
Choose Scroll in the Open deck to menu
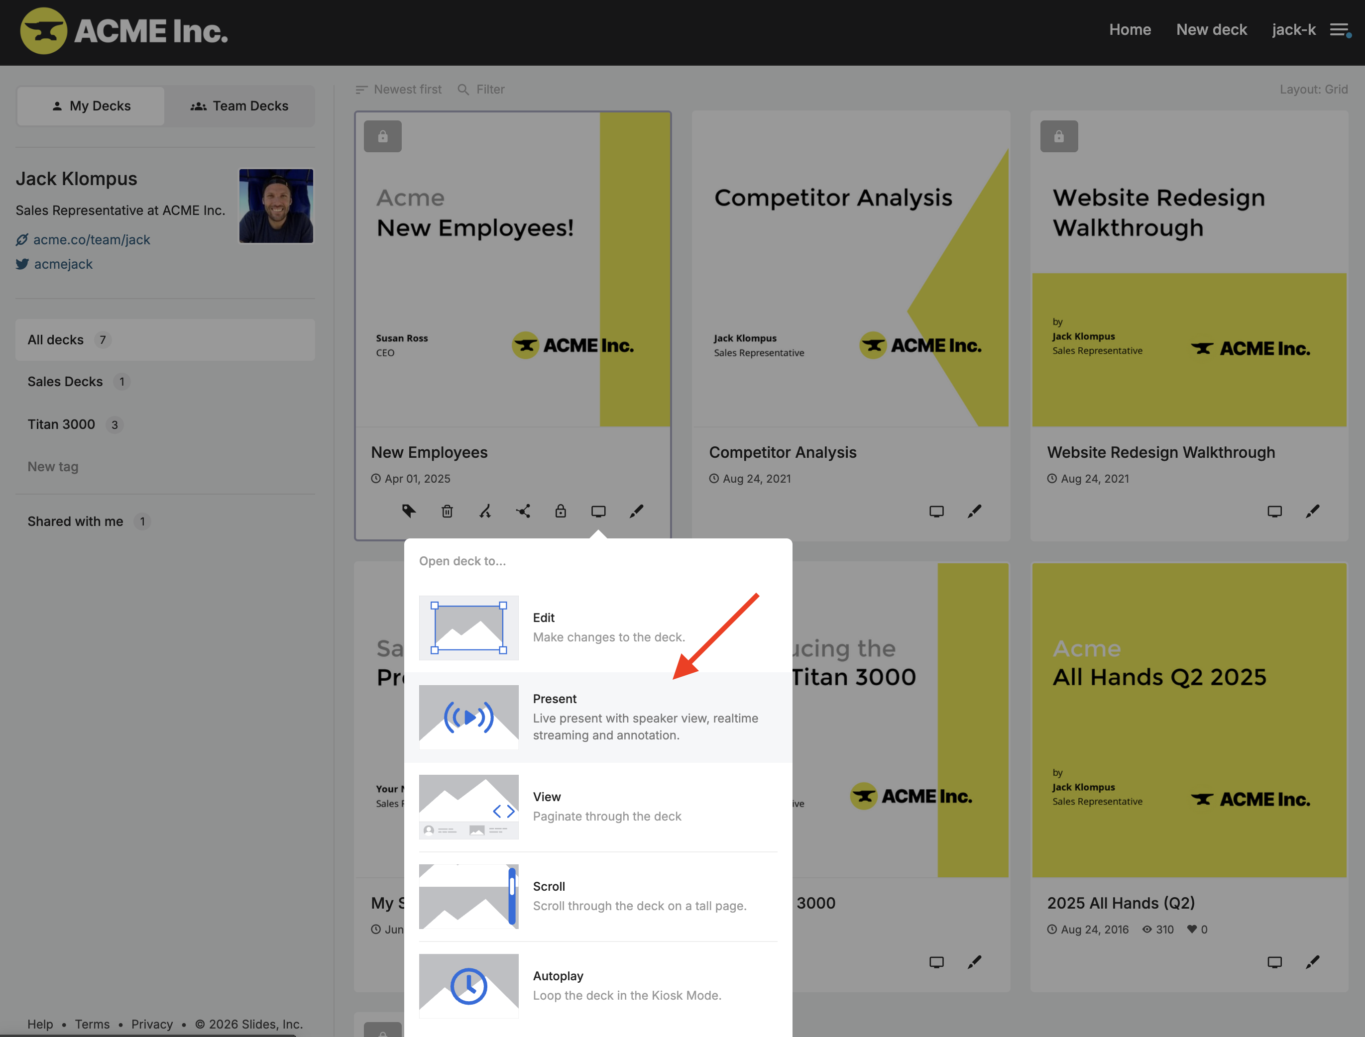(598, 896)
